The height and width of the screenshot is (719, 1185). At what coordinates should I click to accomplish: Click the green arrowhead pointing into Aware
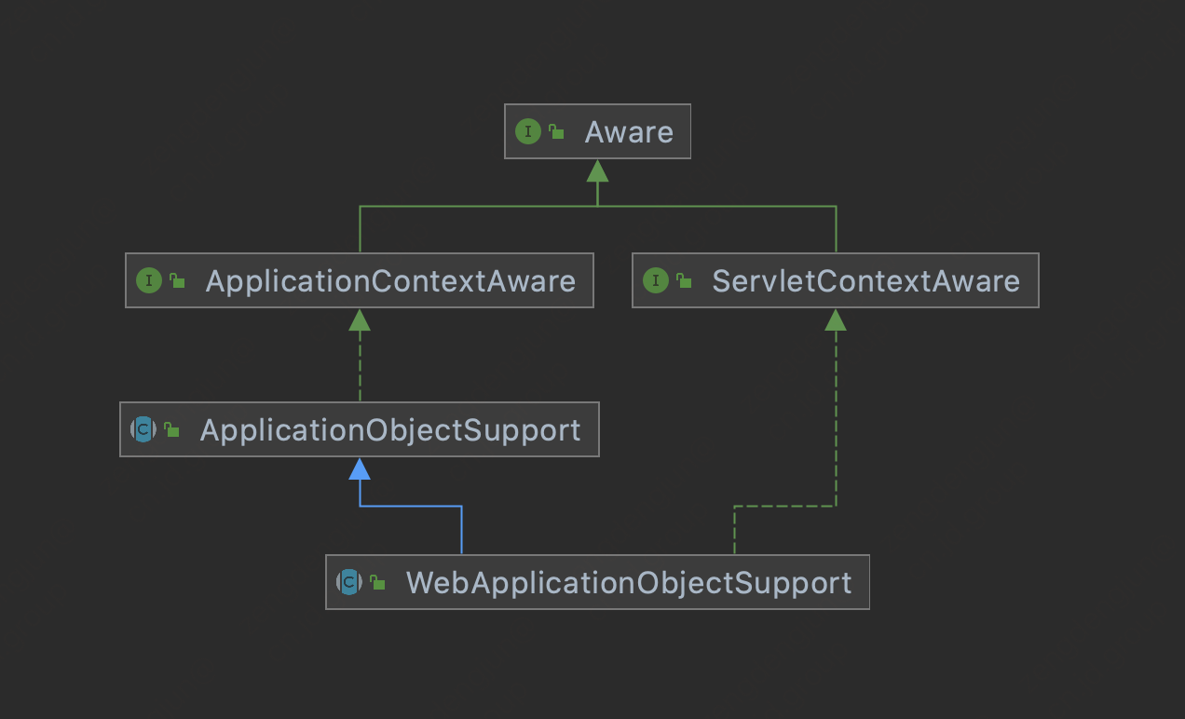pos(597,170)
